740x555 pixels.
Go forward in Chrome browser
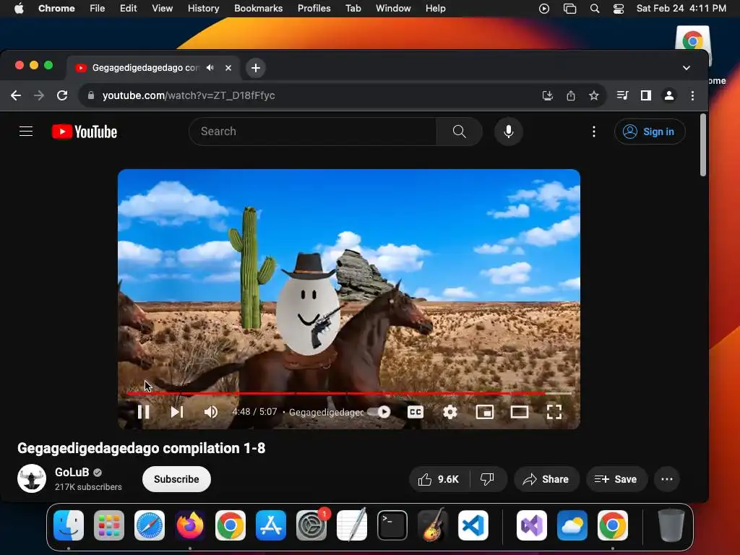pos(39,95)
